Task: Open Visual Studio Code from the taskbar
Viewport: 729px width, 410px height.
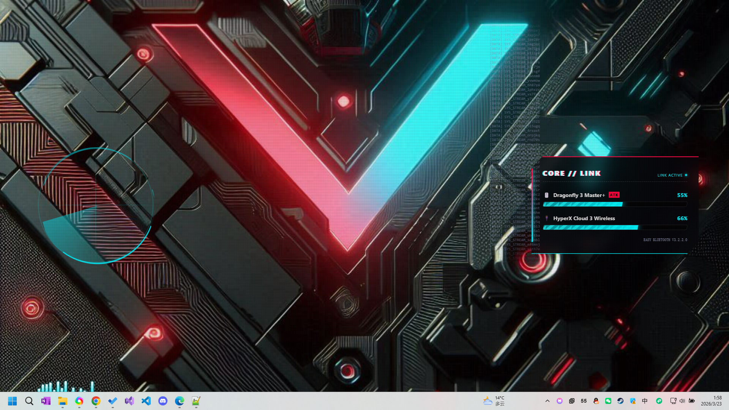Action: click(146, 401)
